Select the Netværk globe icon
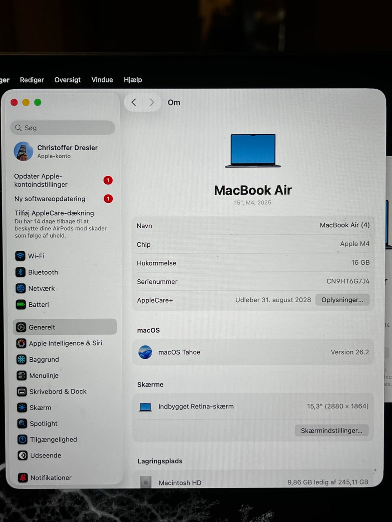Viewport: 392px width, 522px height. click(x=20, y=288)
